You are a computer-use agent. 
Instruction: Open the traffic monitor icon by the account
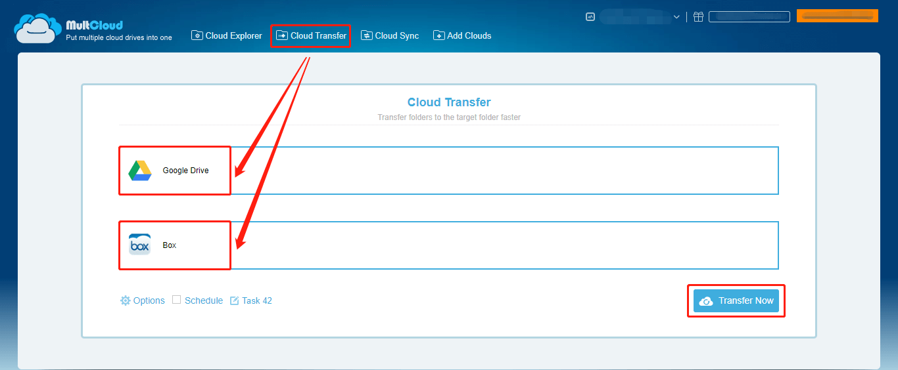click(x=590, y=17)
